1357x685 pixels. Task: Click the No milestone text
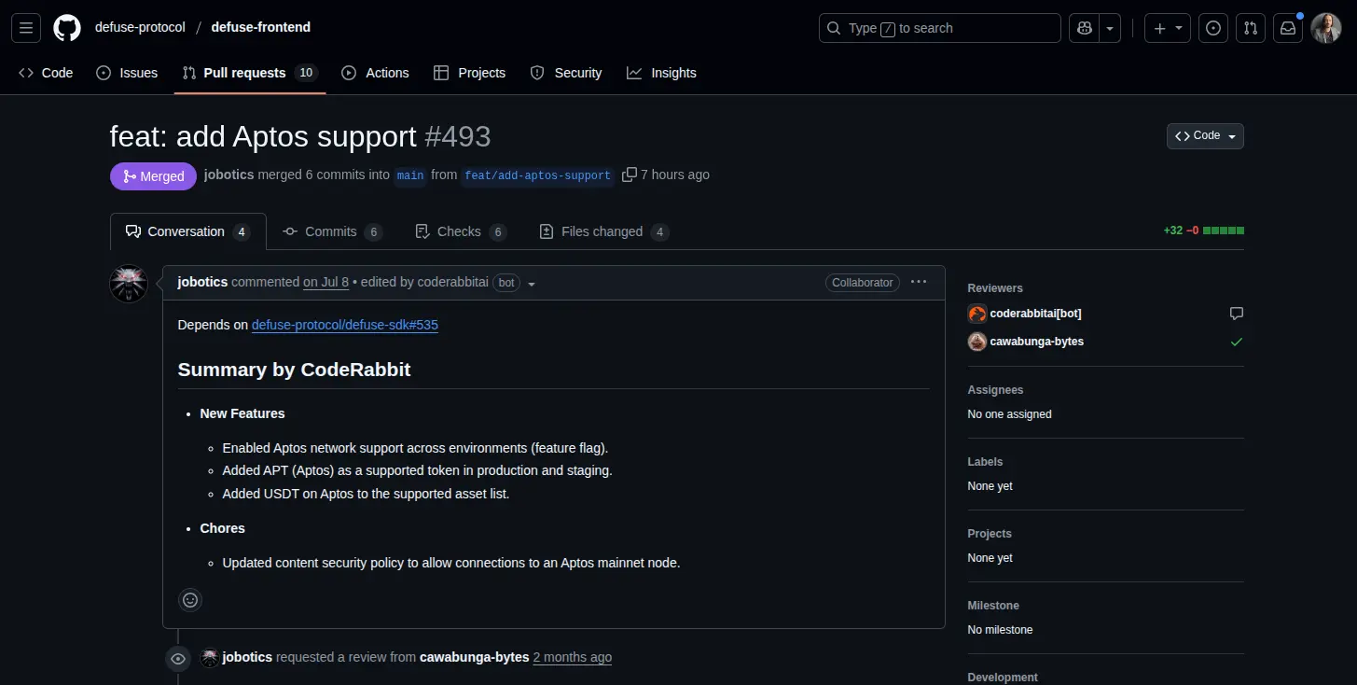point(1000,630)
